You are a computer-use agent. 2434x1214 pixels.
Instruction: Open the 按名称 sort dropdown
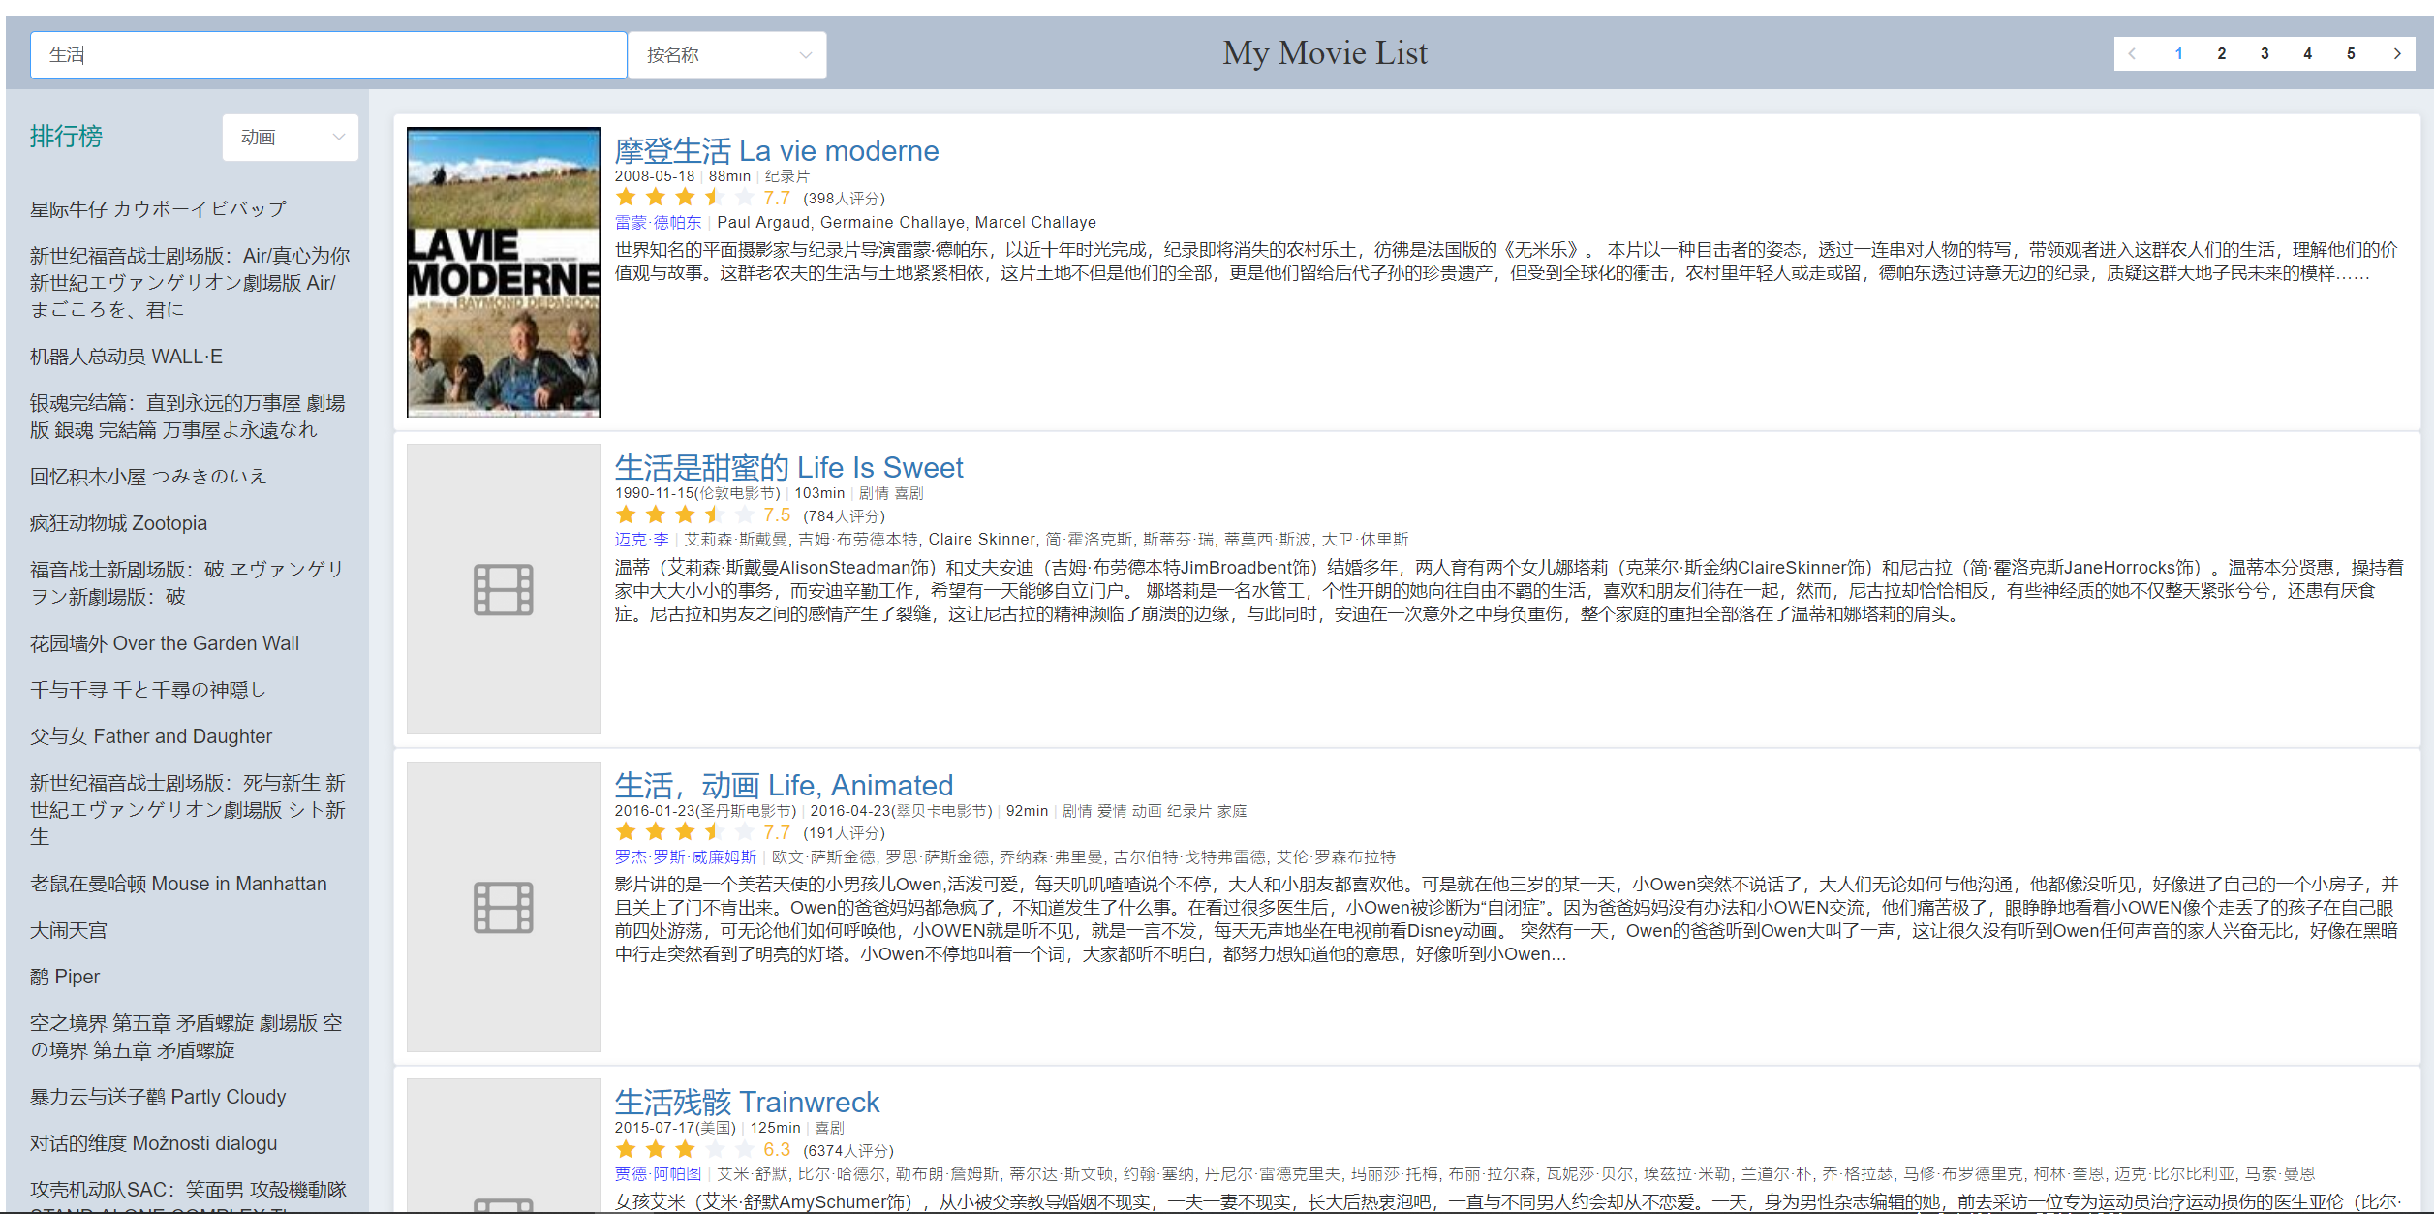[726, 55]
